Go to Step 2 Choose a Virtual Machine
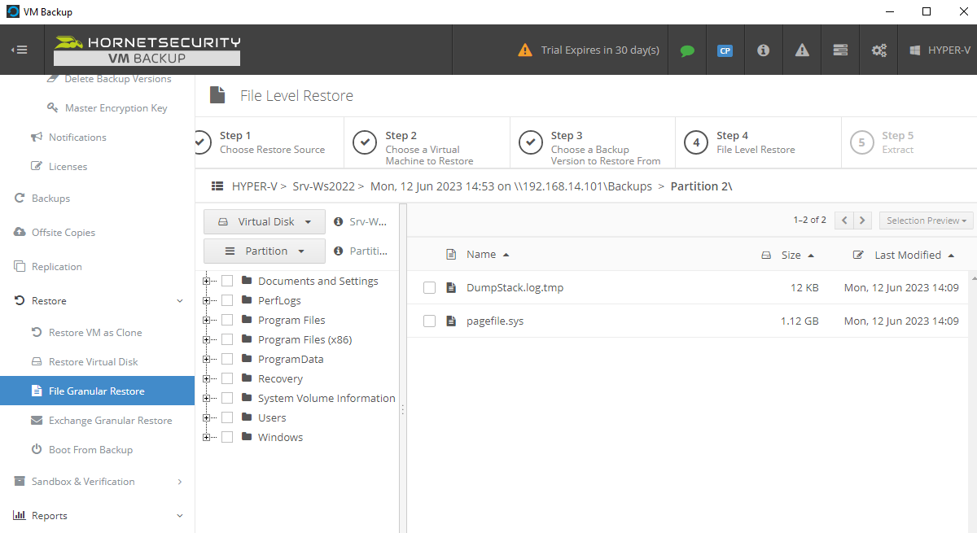The width and height of the screenshot is (977, 533). pyautogui.click(x=427, y=143)
